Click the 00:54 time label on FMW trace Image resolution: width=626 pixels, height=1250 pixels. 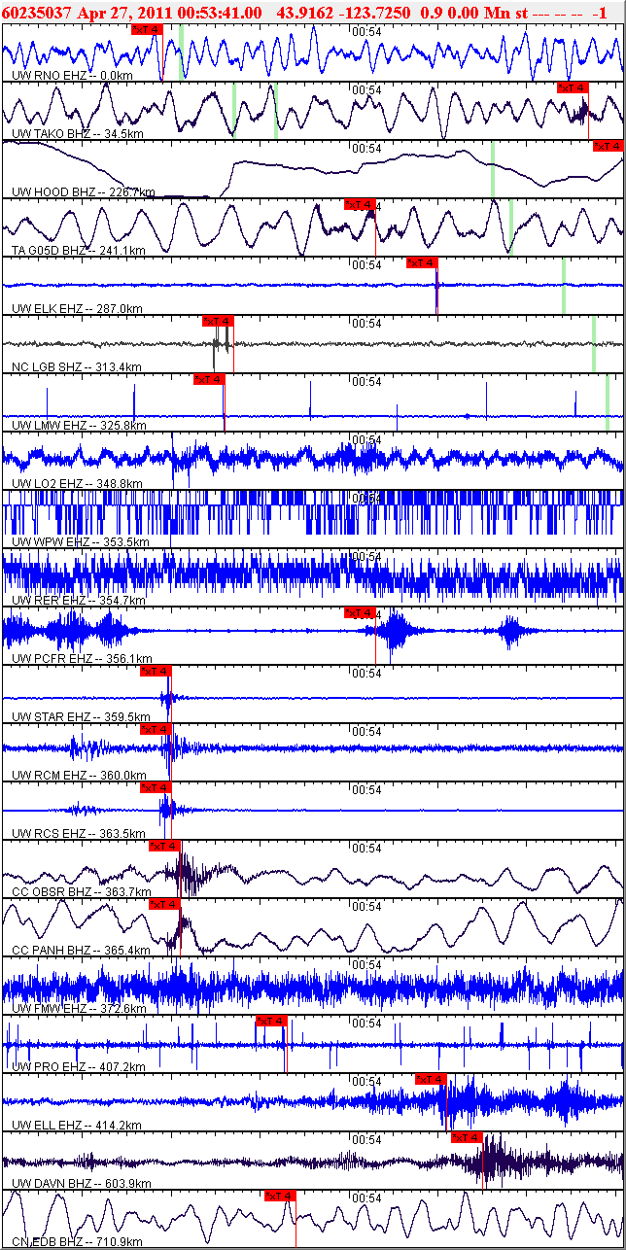[x=366, y=964]
